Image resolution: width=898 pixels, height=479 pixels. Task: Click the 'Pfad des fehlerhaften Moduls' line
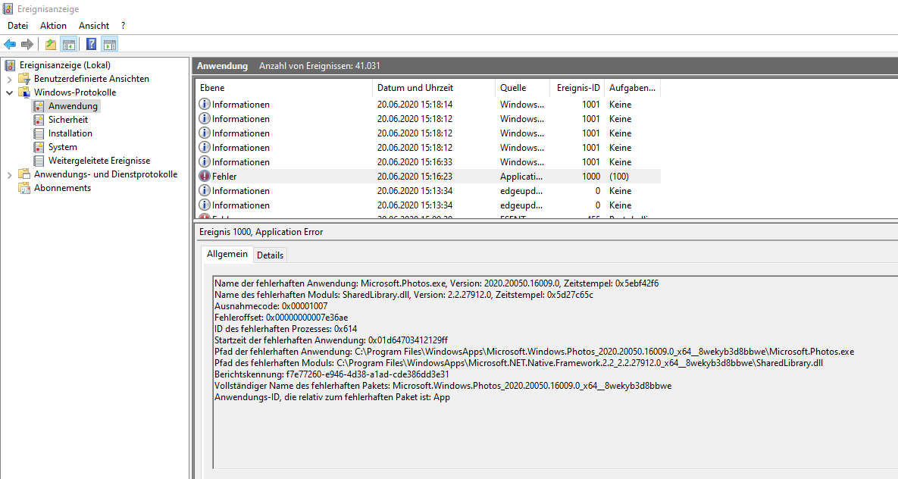(519, 363)
